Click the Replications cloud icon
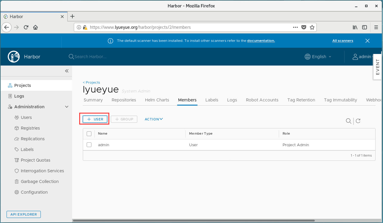 tap(17, 139)
